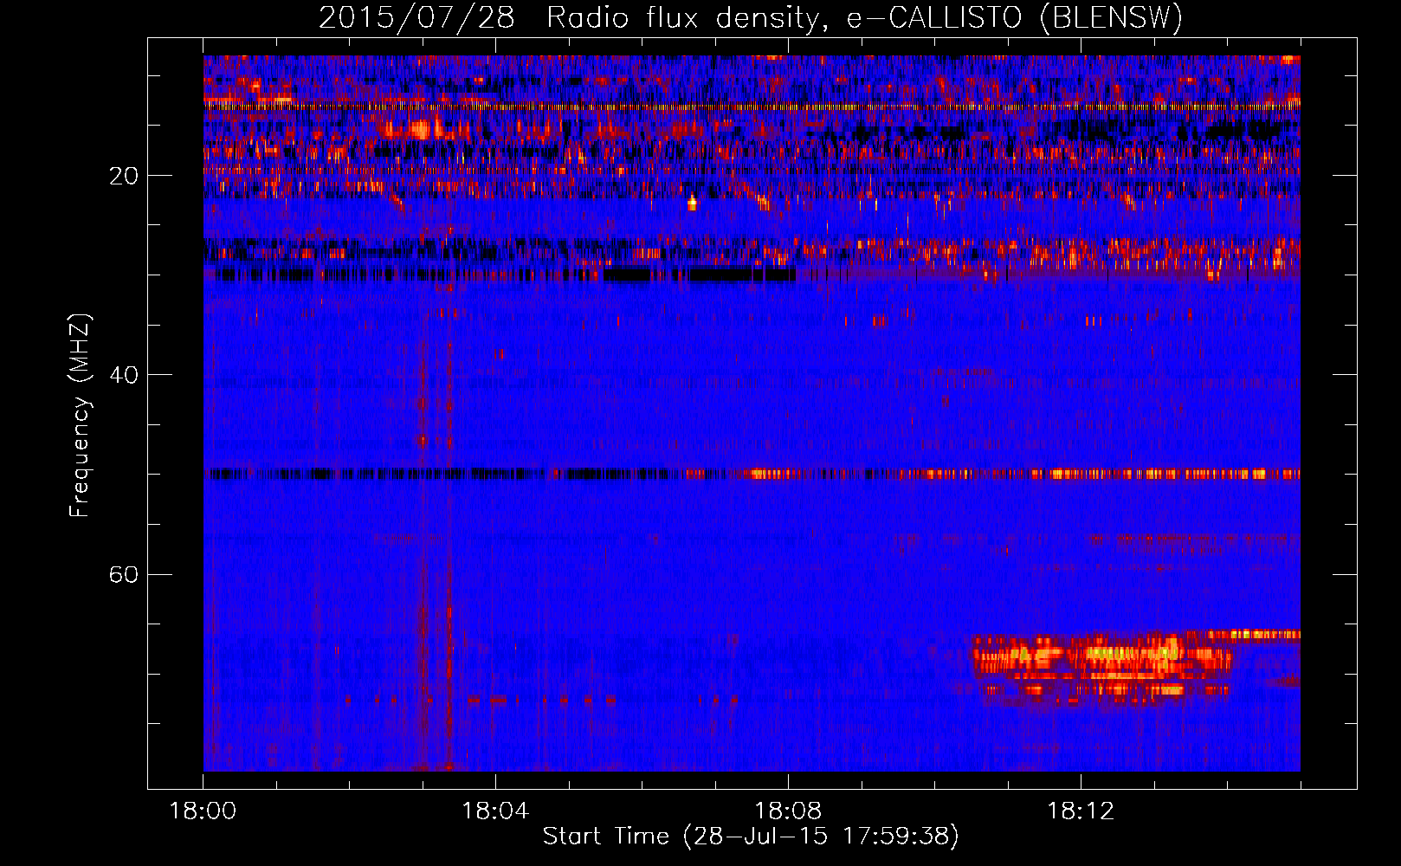
Task: Click the '18:12' time tick label
Action: (x=1080, y=811)
